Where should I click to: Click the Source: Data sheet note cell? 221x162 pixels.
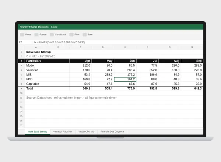[72, 98]
